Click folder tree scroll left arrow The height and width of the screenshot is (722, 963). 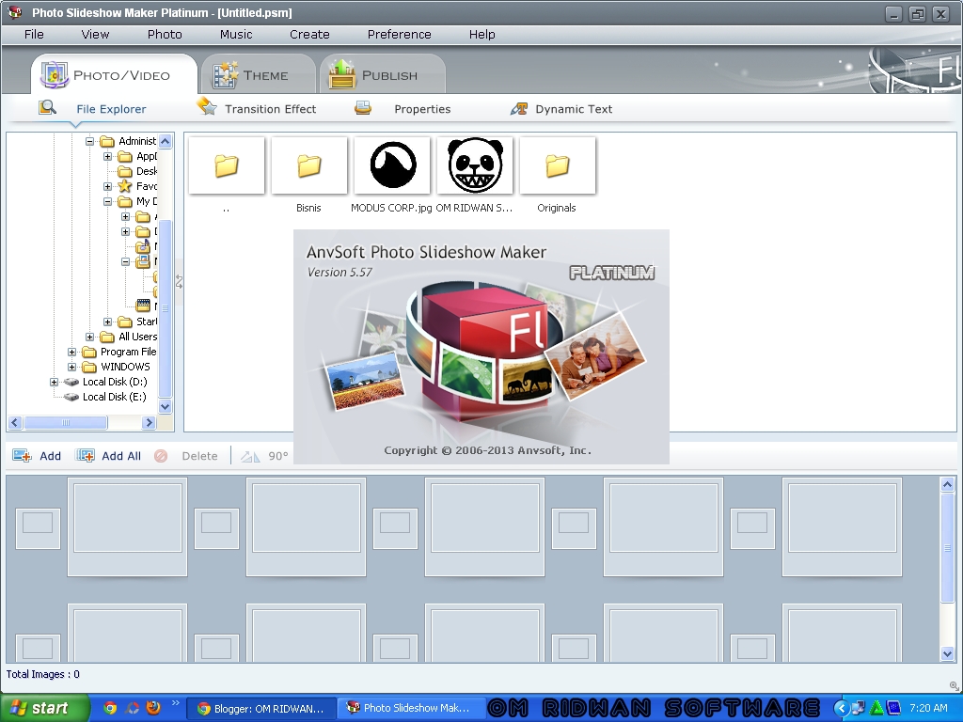click(15, 422)
